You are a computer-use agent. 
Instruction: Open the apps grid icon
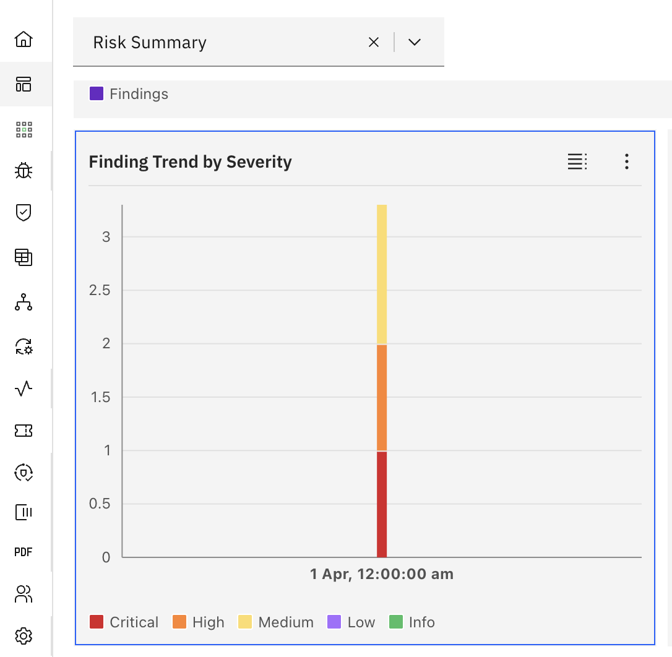24,129
